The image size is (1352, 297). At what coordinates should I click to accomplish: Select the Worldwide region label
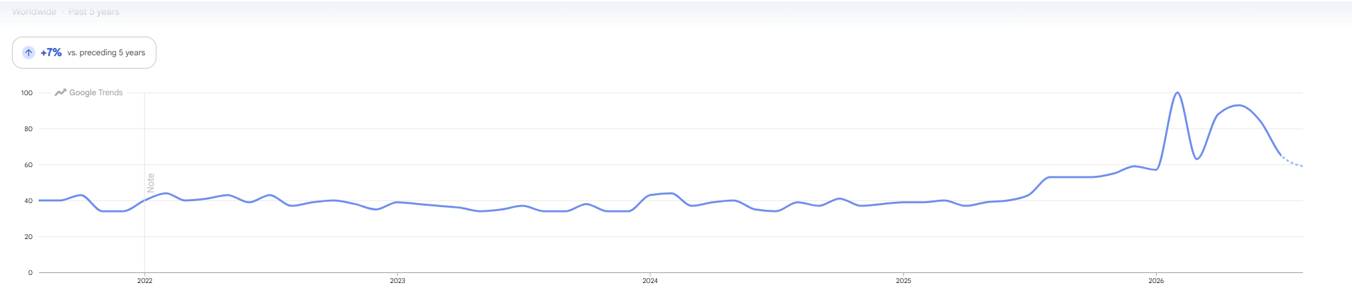click(x=34, y=12)
